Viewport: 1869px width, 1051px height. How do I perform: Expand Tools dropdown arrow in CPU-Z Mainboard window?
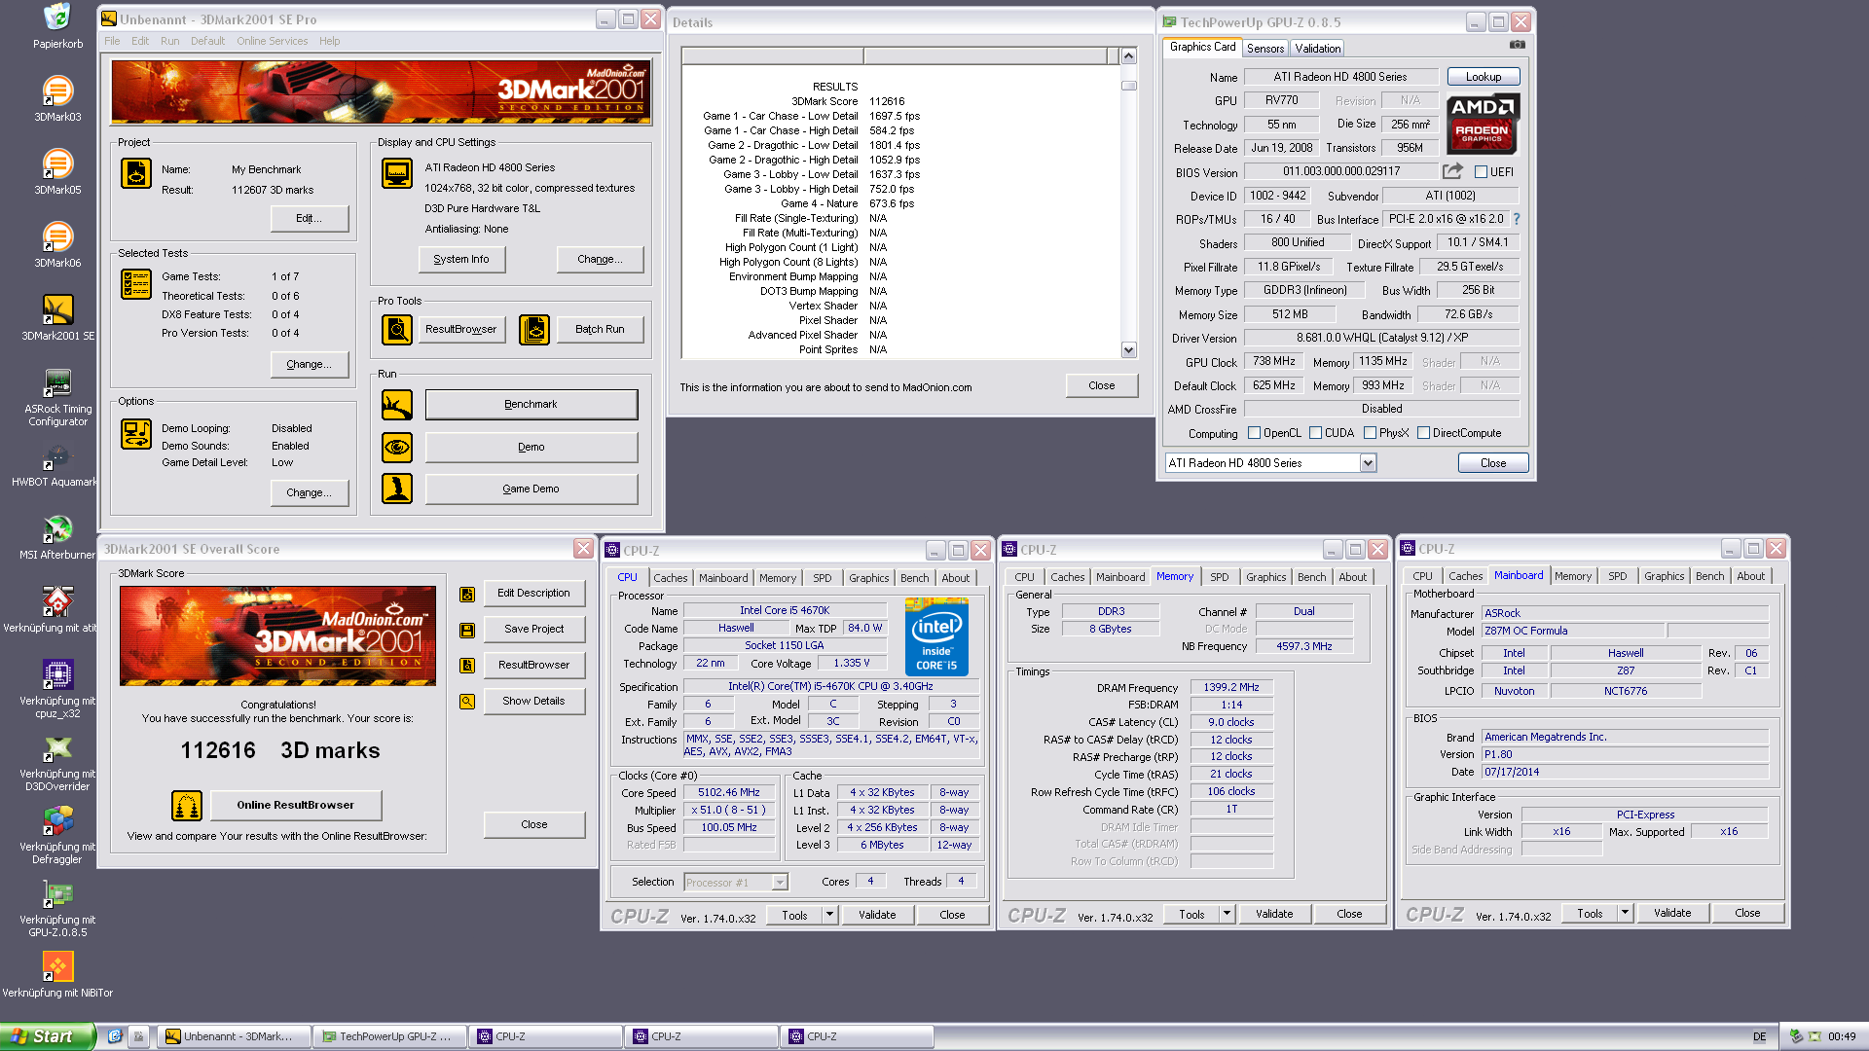pyautogui.click(x=1625, y=913)
